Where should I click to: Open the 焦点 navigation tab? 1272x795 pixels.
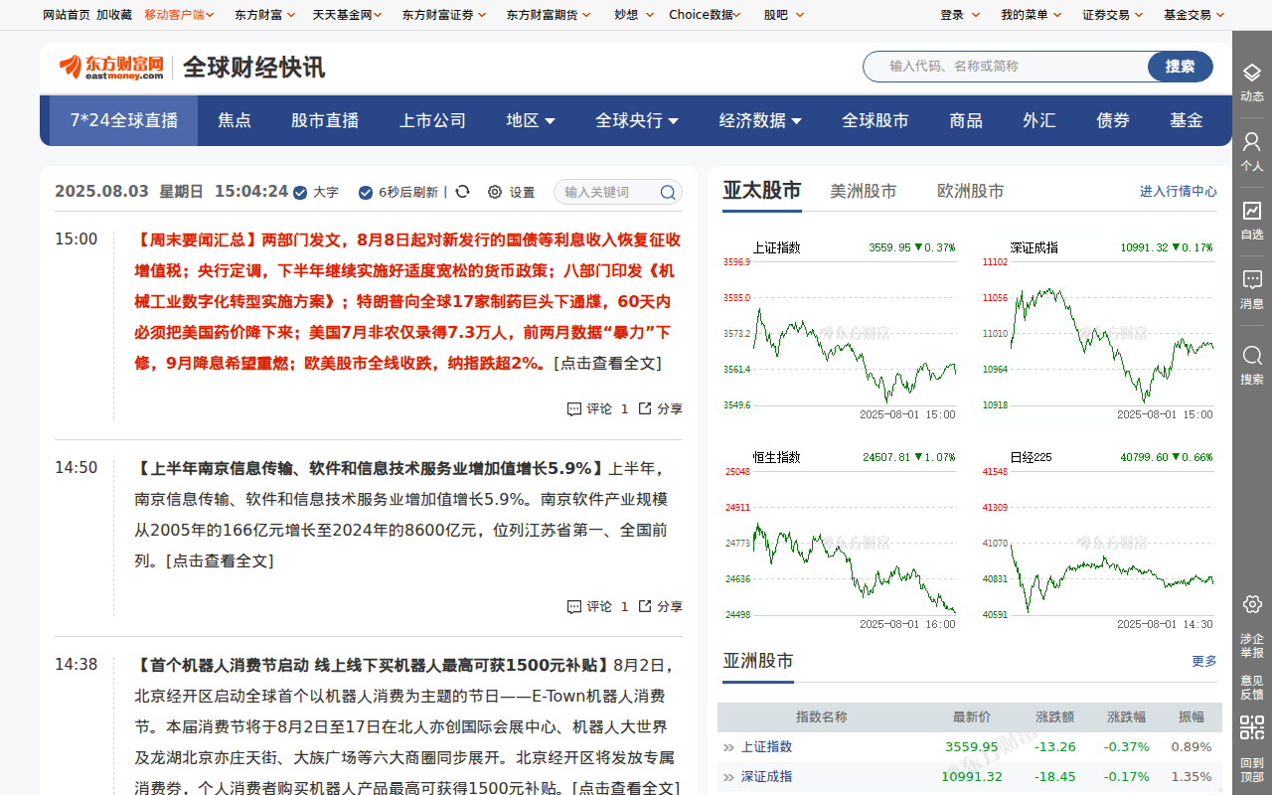[235, 120]
